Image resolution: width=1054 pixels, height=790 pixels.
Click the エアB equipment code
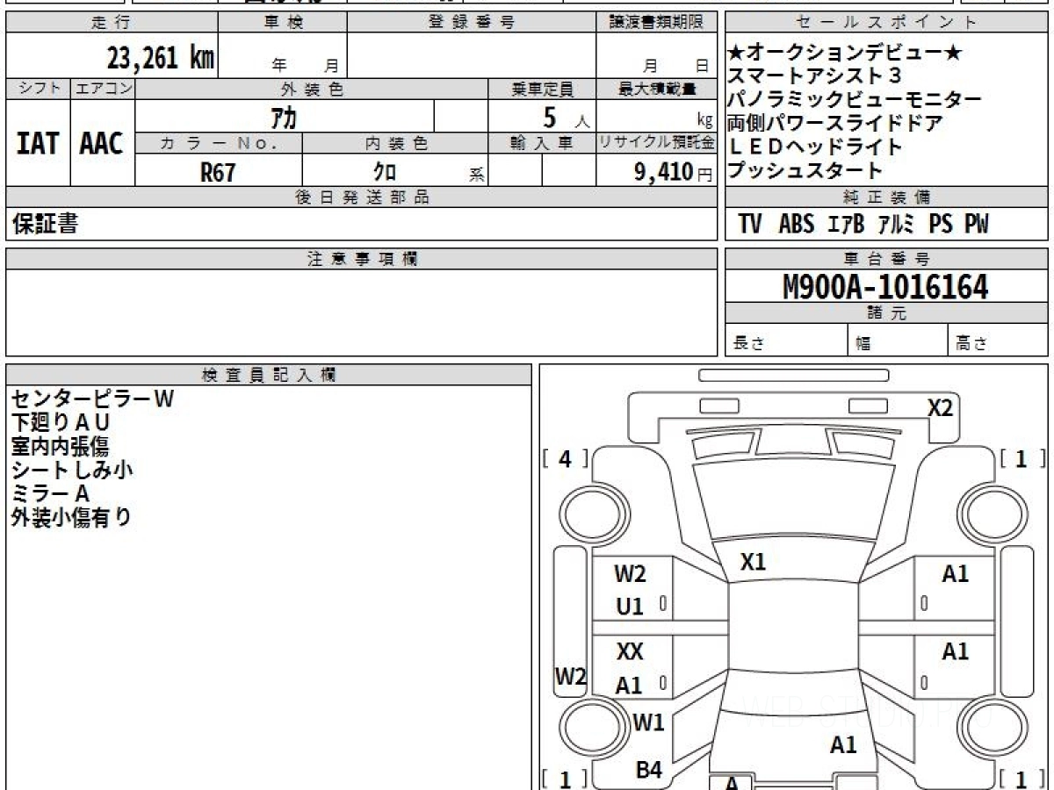[x=846, y=224]
